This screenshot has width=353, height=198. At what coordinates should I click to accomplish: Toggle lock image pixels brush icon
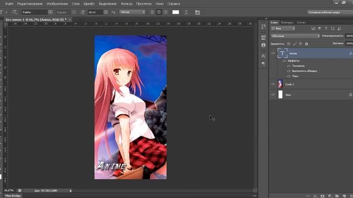tap(295, 44)
